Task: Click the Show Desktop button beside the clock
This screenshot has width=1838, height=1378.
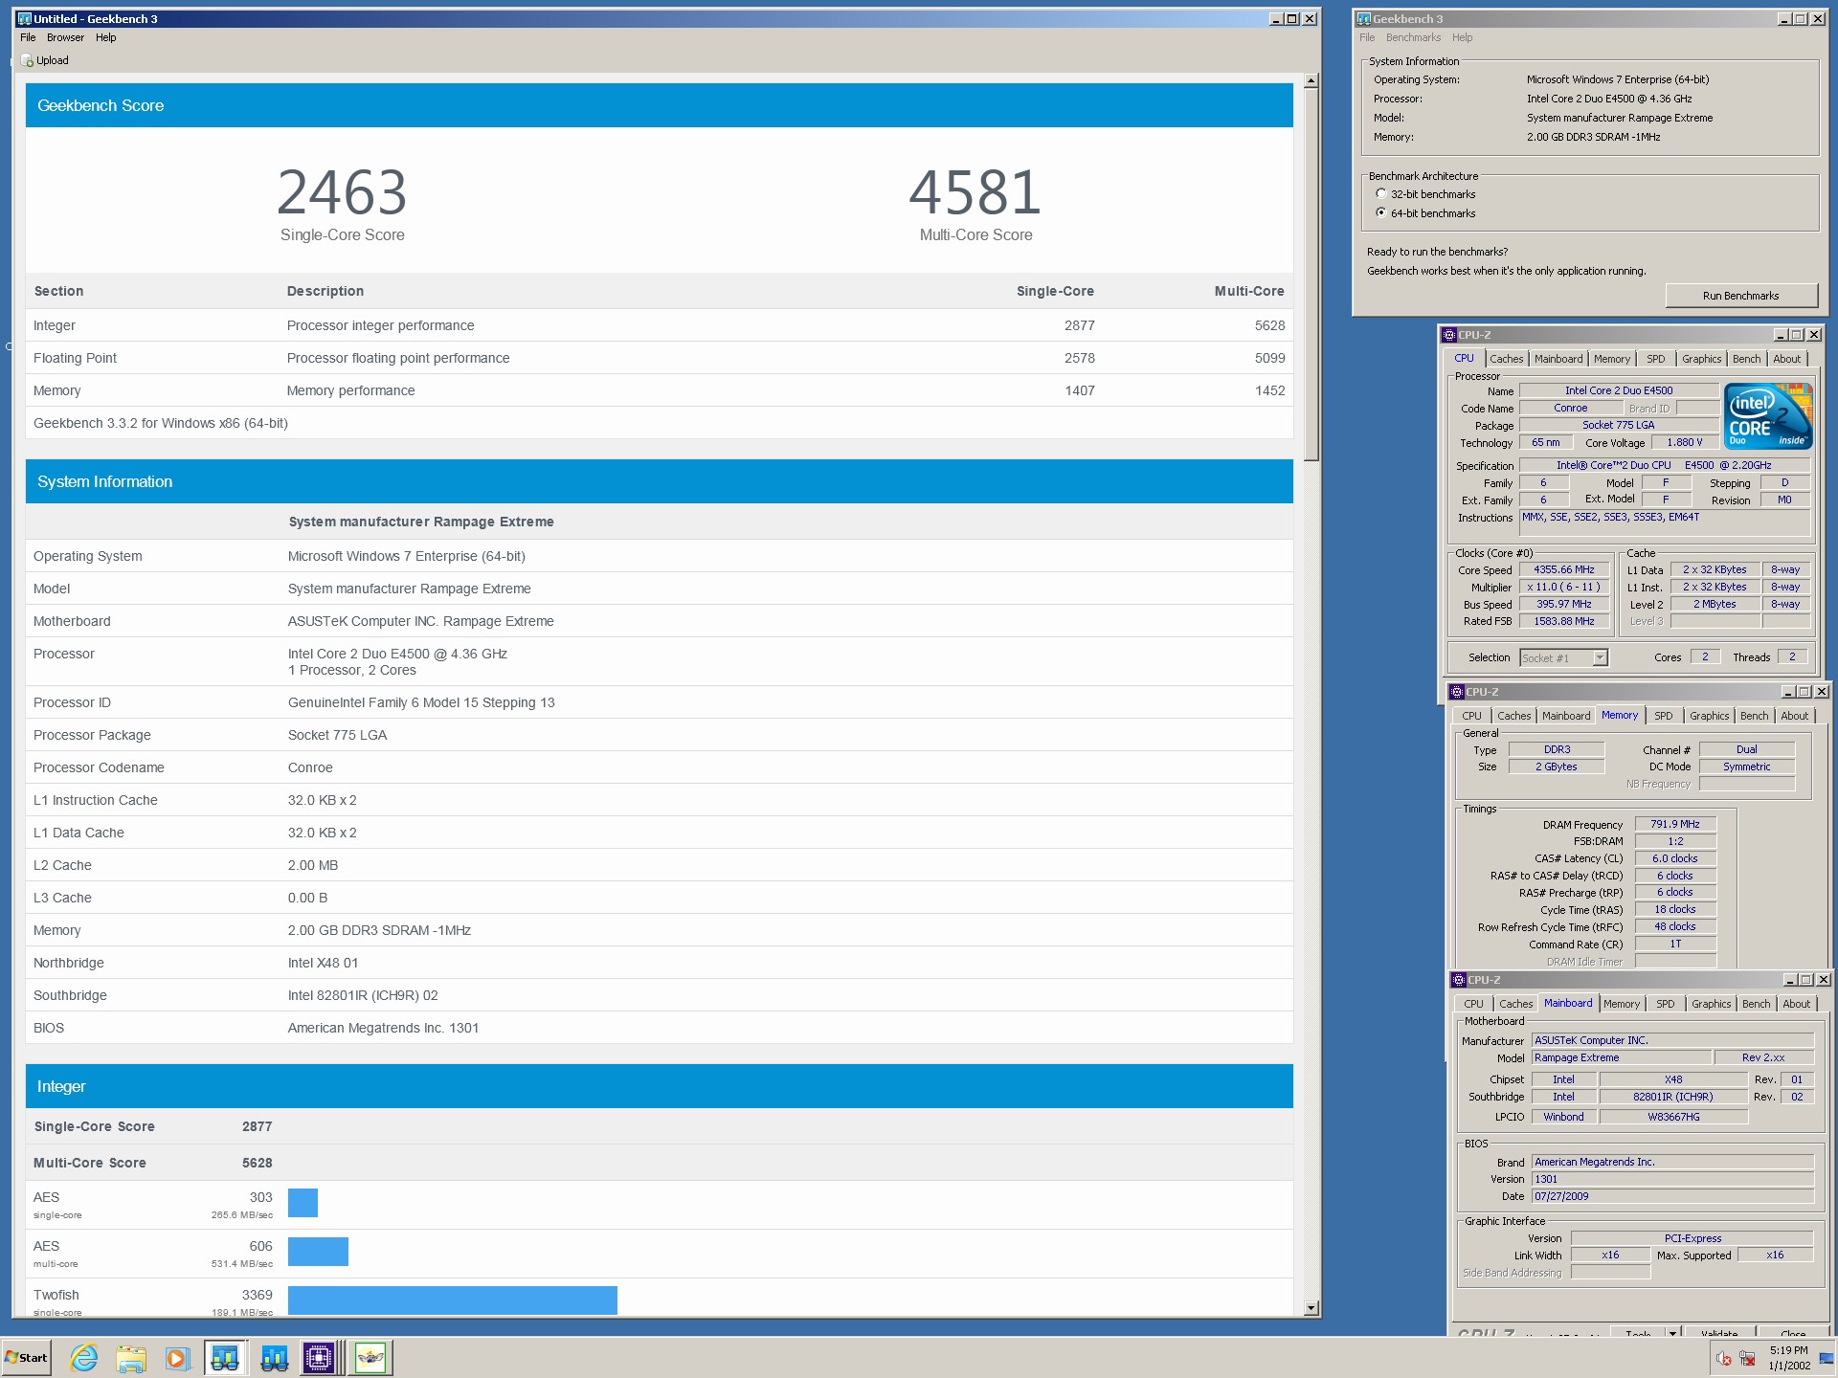Action: pos(1827,1358)
